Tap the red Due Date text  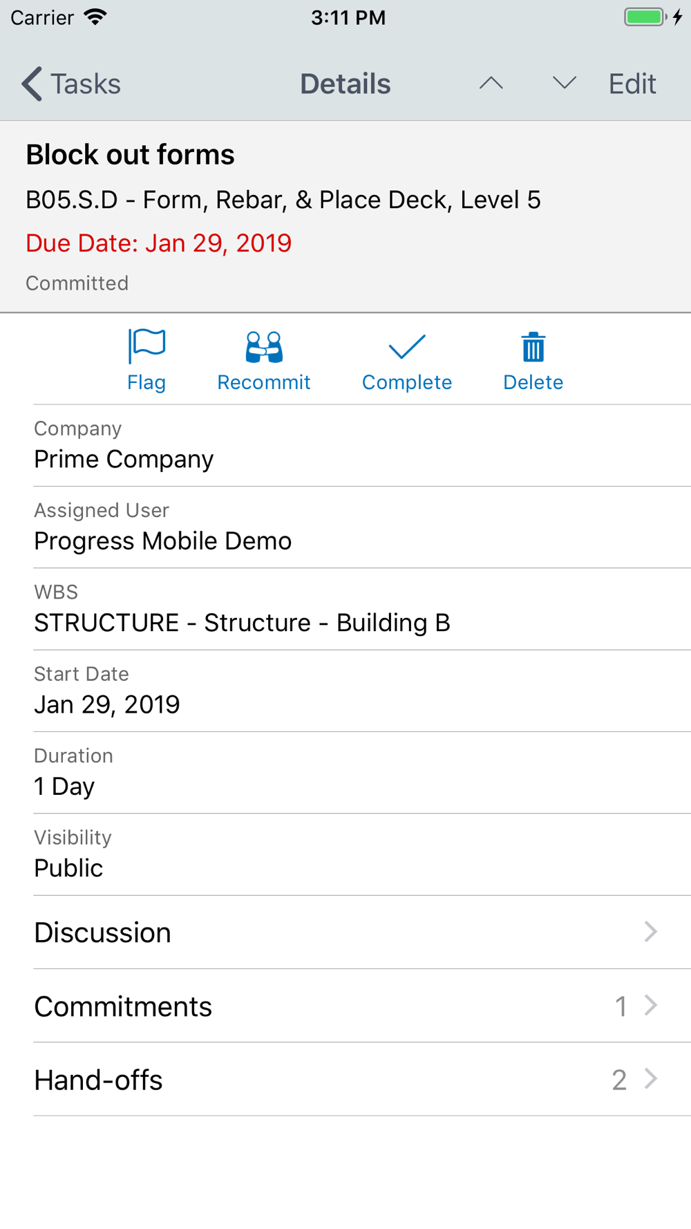(159, 243)
